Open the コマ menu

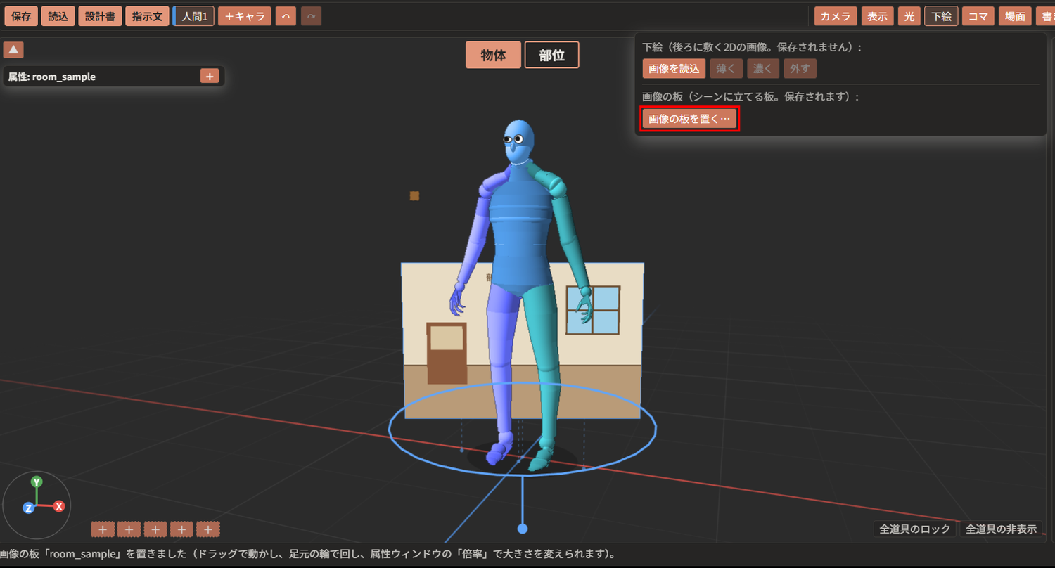tap(978, 16)
